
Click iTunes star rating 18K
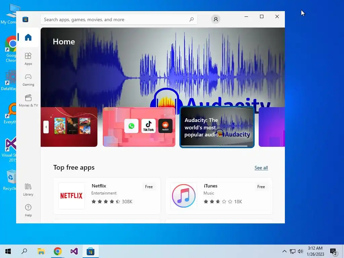coord(223,202)
